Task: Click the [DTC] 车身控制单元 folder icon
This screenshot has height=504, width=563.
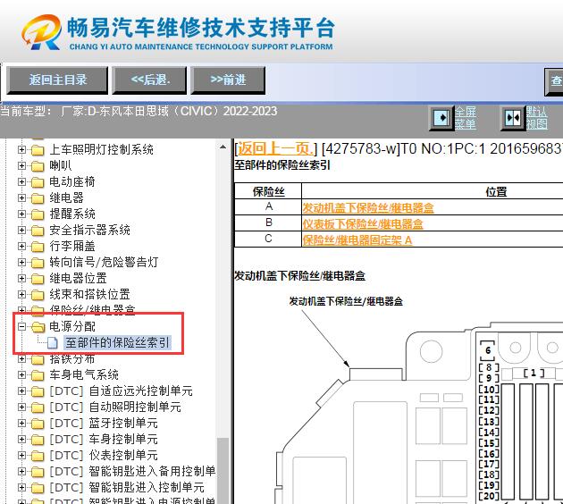Action: tap(38, 440)
